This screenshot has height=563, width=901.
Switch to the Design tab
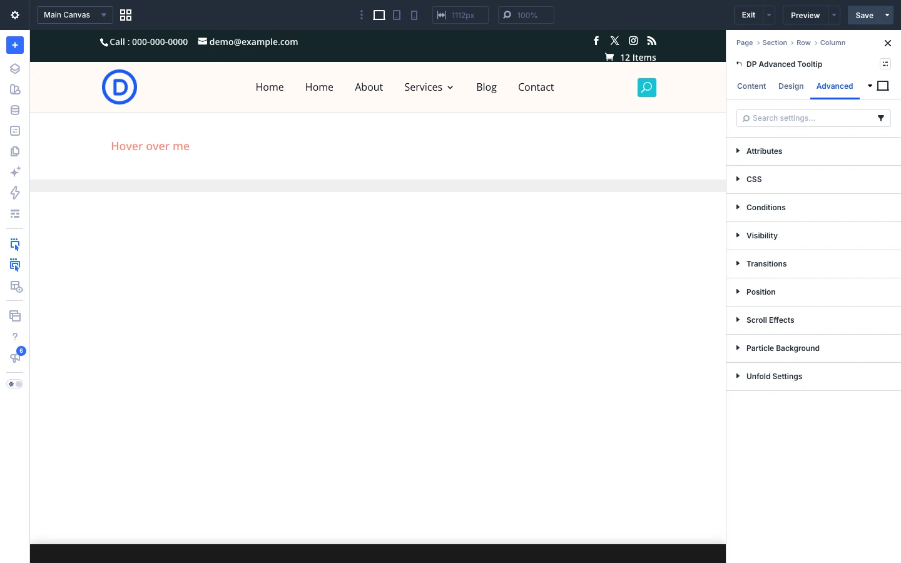pyautogui.click(x=791, y=86)
